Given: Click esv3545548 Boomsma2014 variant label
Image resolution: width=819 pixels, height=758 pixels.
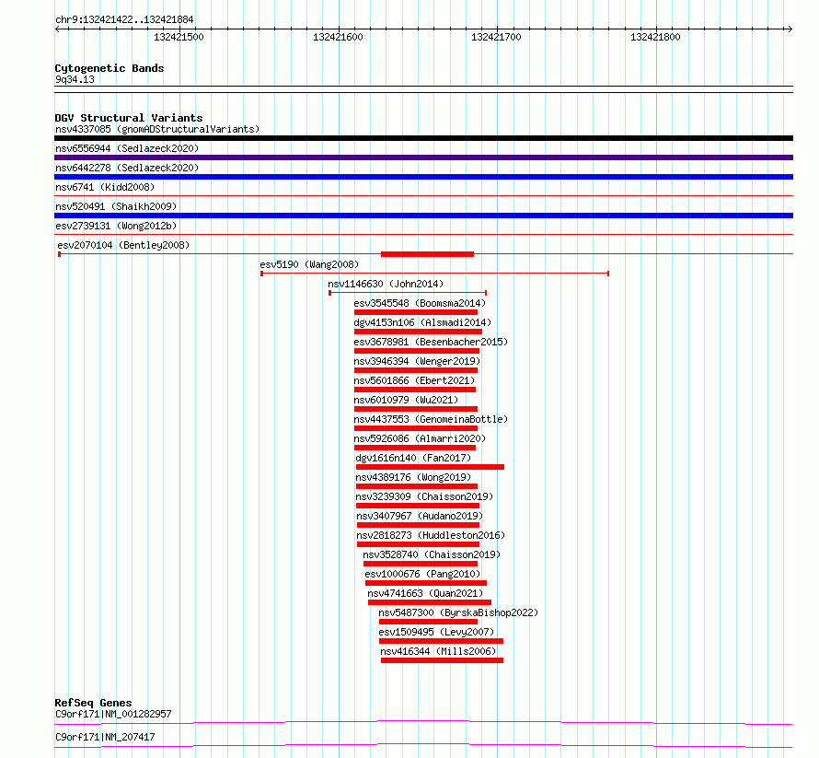Looking at the screenshot, I should pyautogui.click(x=420, y=303).
